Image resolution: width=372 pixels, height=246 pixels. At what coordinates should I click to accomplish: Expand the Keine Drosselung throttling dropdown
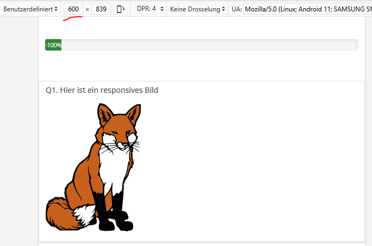tap(197, 9)
